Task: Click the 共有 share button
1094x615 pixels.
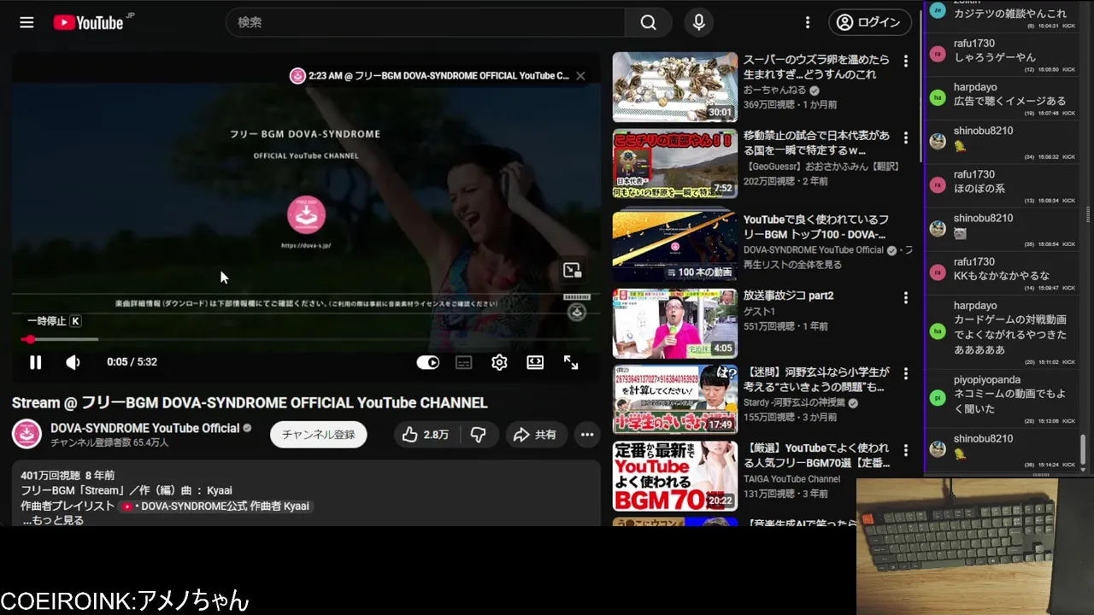Action: pos(534,435)
